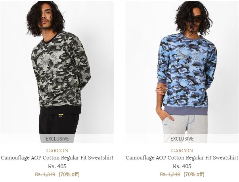Open the grey camouflage sweatshirt product image
This screenshot has height=182, width=239.
click(57, 72)
